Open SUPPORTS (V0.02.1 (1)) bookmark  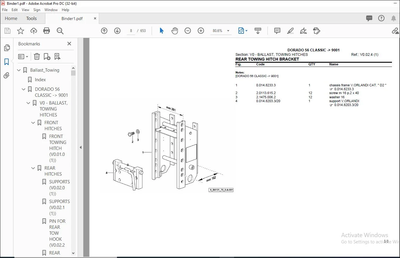point(59,208)
